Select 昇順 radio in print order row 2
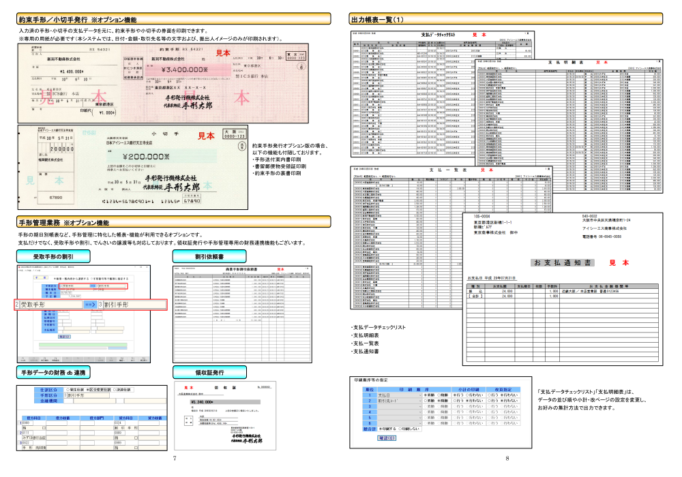The image size is (682, 477). pyautogui.click(x=429, y=401)
